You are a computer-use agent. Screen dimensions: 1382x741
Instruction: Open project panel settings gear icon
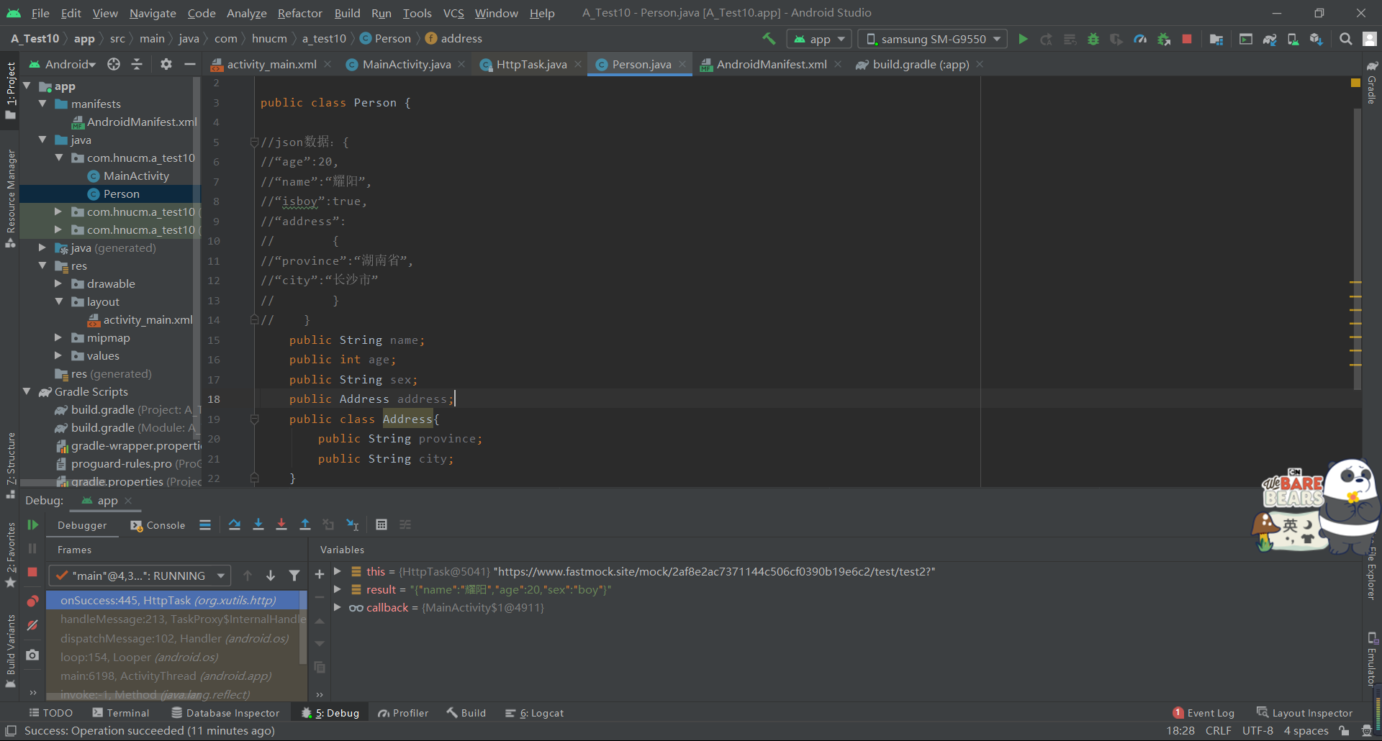pos(166,64)
